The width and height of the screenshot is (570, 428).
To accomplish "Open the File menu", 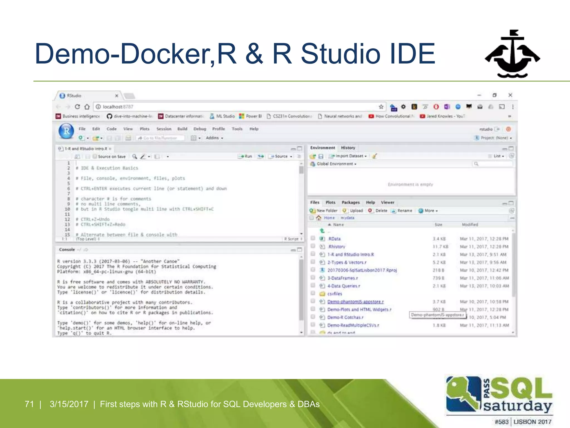I will pos(82,129).
